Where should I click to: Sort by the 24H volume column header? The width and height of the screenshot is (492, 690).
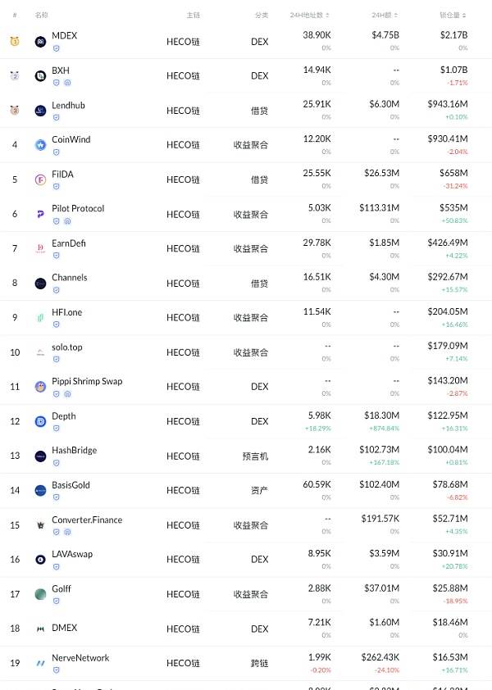[385, 15]
